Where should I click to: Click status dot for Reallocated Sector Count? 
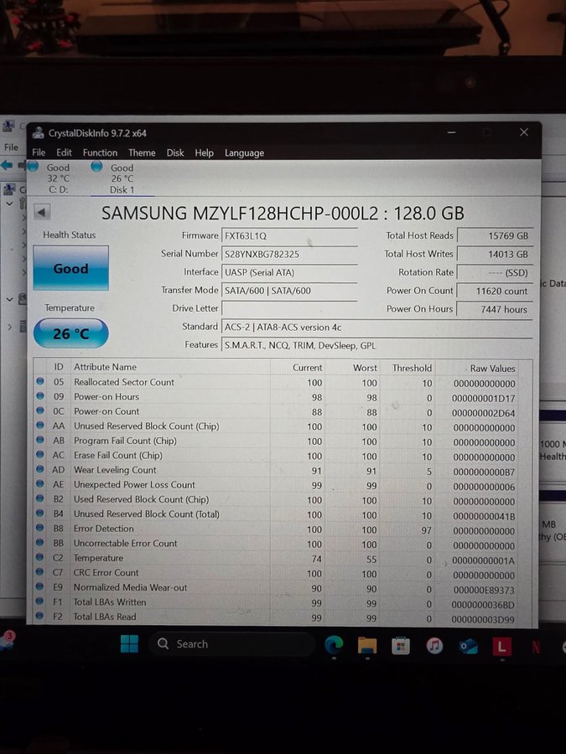click(x=40, y=382)
